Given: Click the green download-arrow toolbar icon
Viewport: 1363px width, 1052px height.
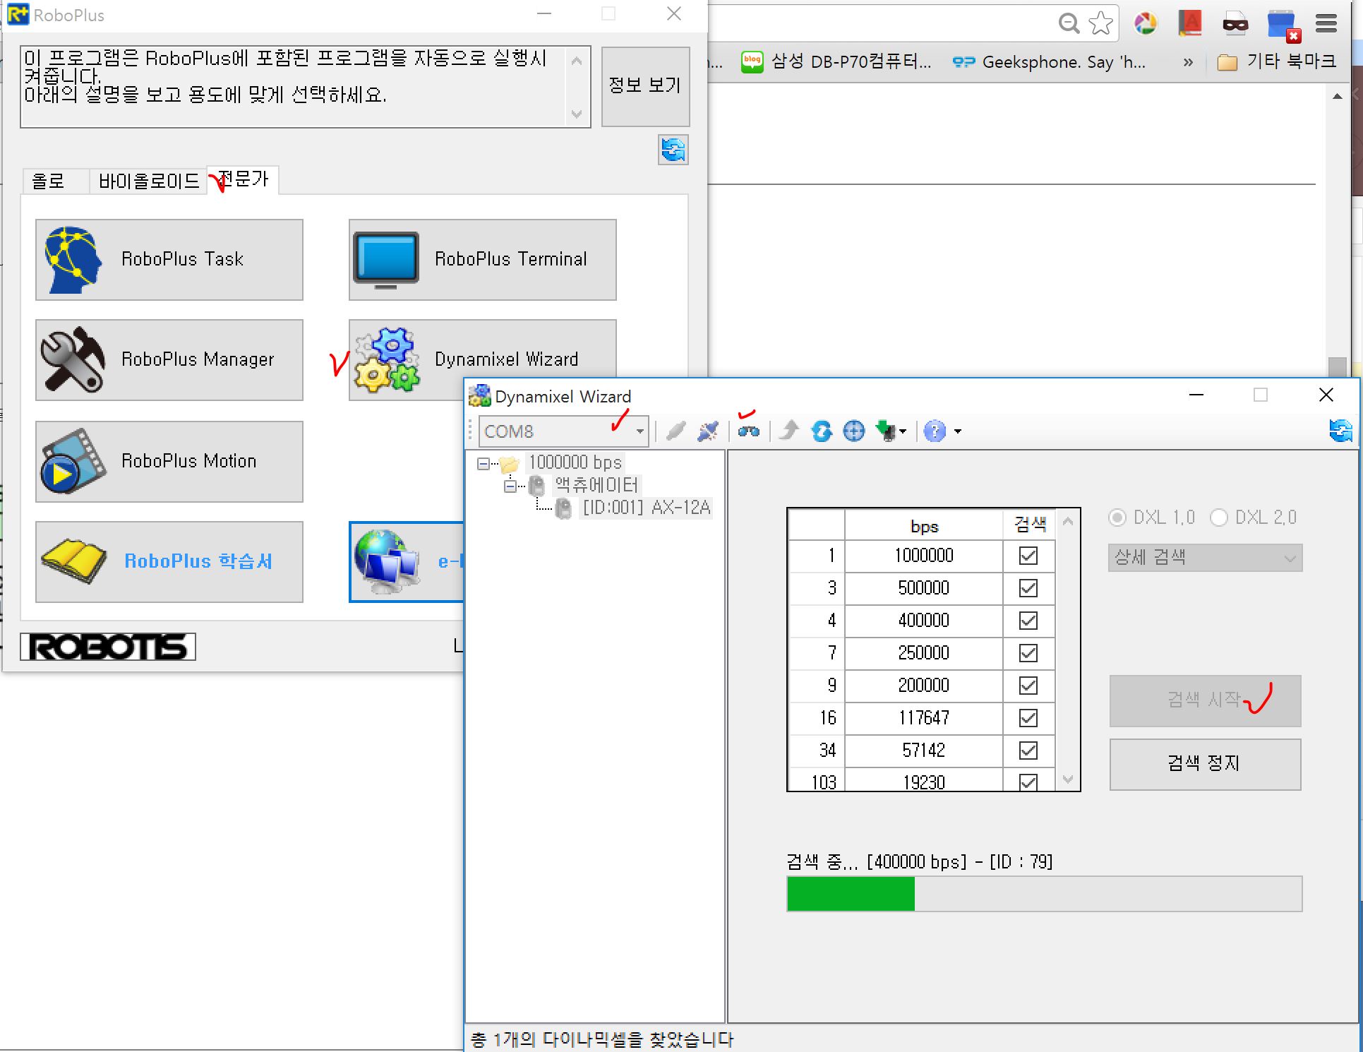Looking at the screenshot, I should (x=885, y=431).
